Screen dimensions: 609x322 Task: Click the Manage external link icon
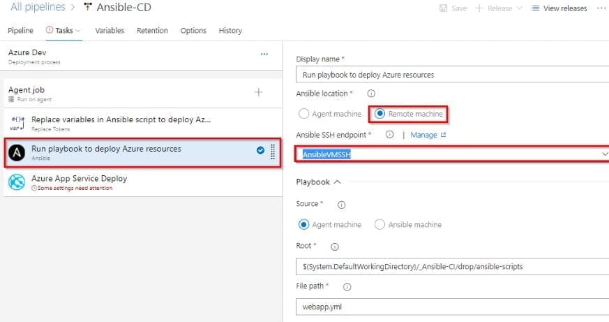[443, 135]
